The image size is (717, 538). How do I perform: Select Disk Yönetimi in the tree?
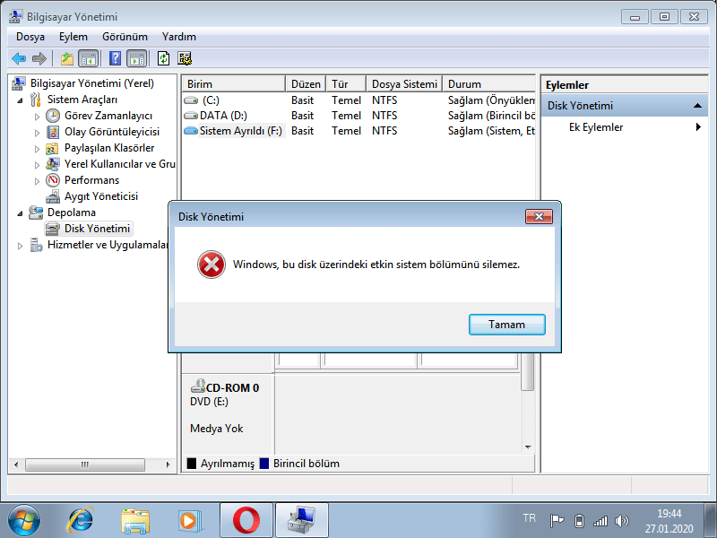tap(89, 229)
